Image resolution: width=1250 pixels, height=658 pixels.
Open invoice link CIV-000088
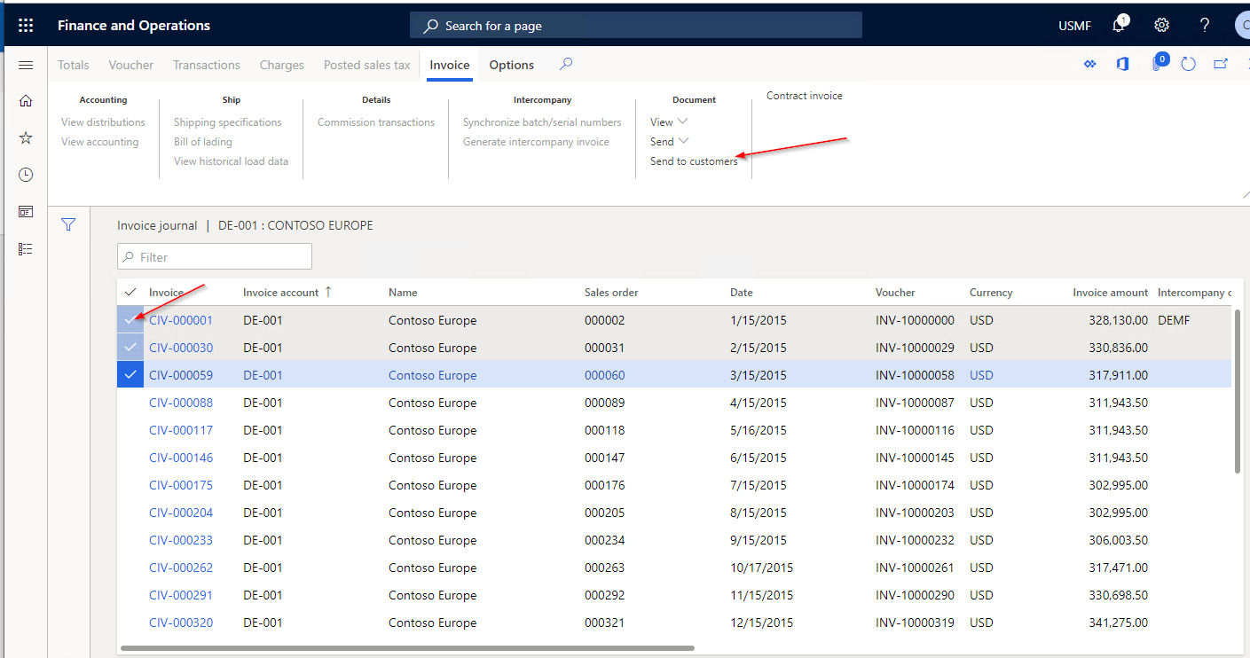pyautogui.click(x=181, y=402)
